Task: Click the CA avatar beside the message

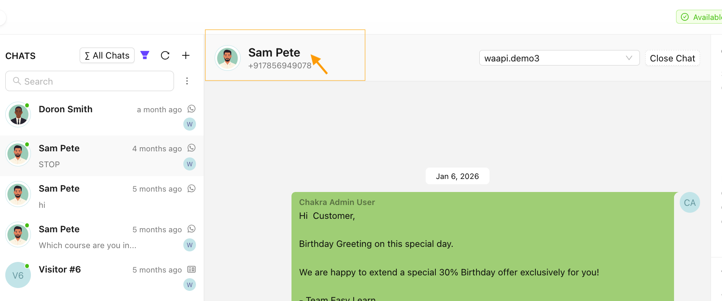Action: pyautogui.click(x=689, y=203)
